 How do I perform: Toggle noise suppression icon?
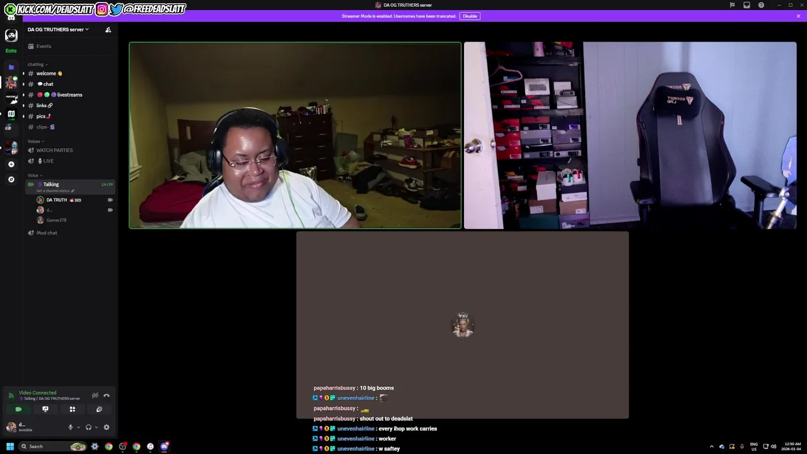95,395
